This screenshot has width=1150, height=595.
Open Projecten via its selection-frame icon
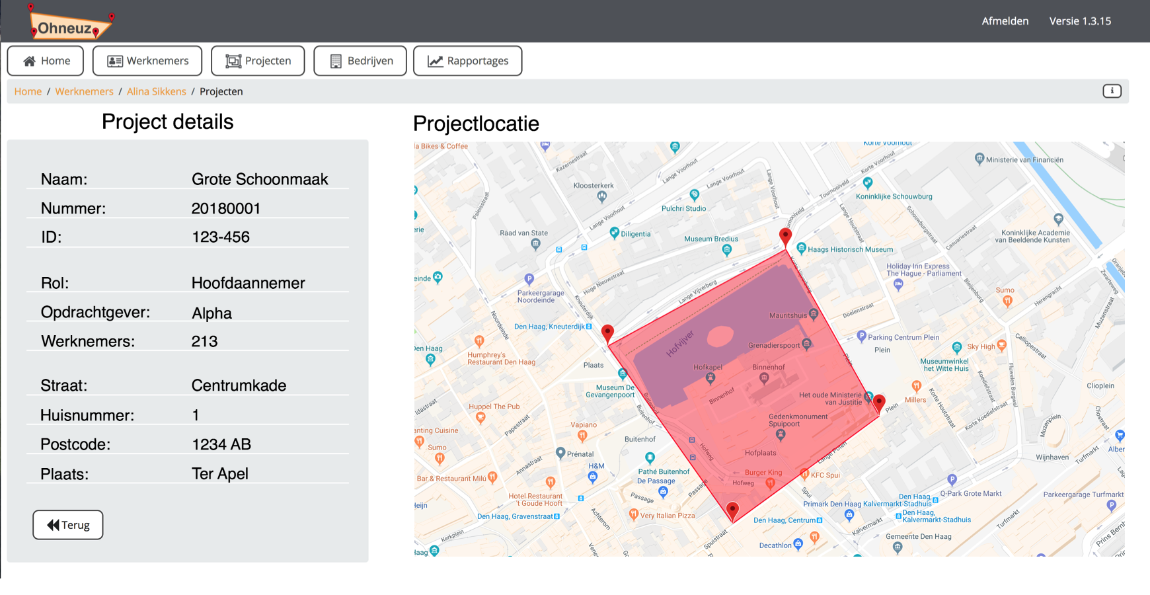(234, 60)
